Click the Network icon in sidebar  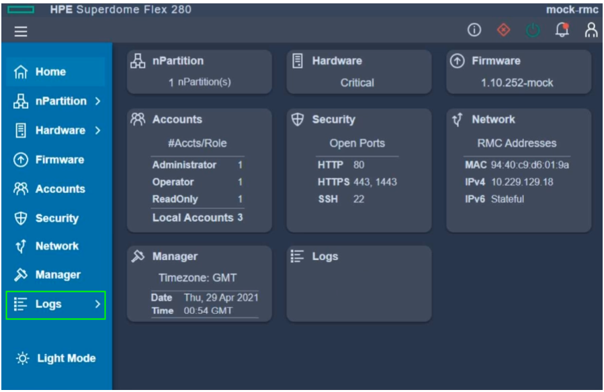click(21, 246)
